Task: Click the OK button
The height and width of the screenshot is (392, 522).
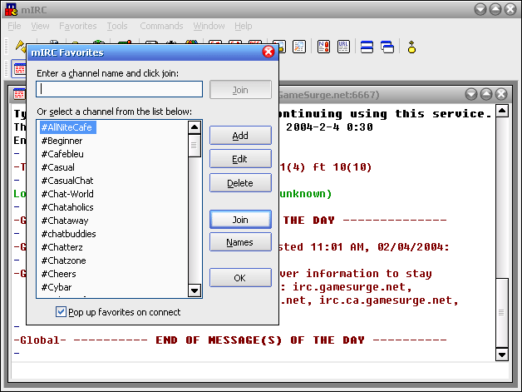Action: [240, 278]
